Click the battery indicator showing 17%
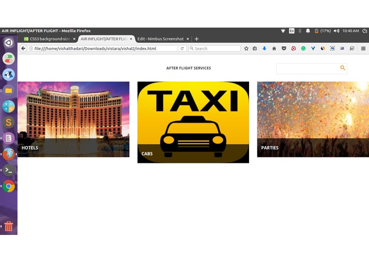Viewport: 369px width, 262px height. 323,31
